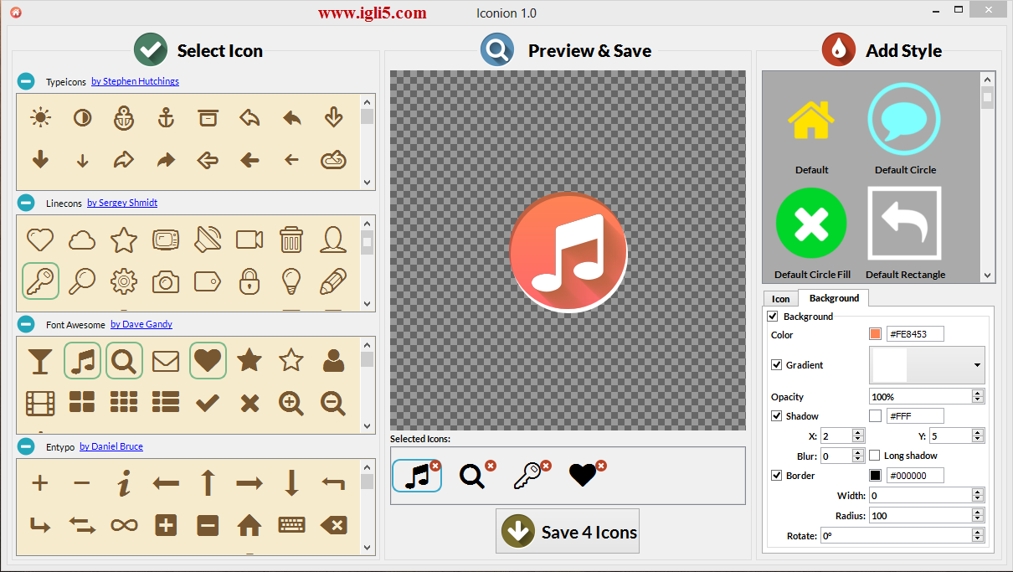Image resolution: width=1013 pixels, height=572 pixels.
Task: Remove the key icon from Selected Icons
Action: [546, 466]
